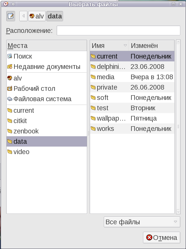Open the Все файлы file type dropdown
The width and height of the screenshot is (186, 249).
coord(142,222)
